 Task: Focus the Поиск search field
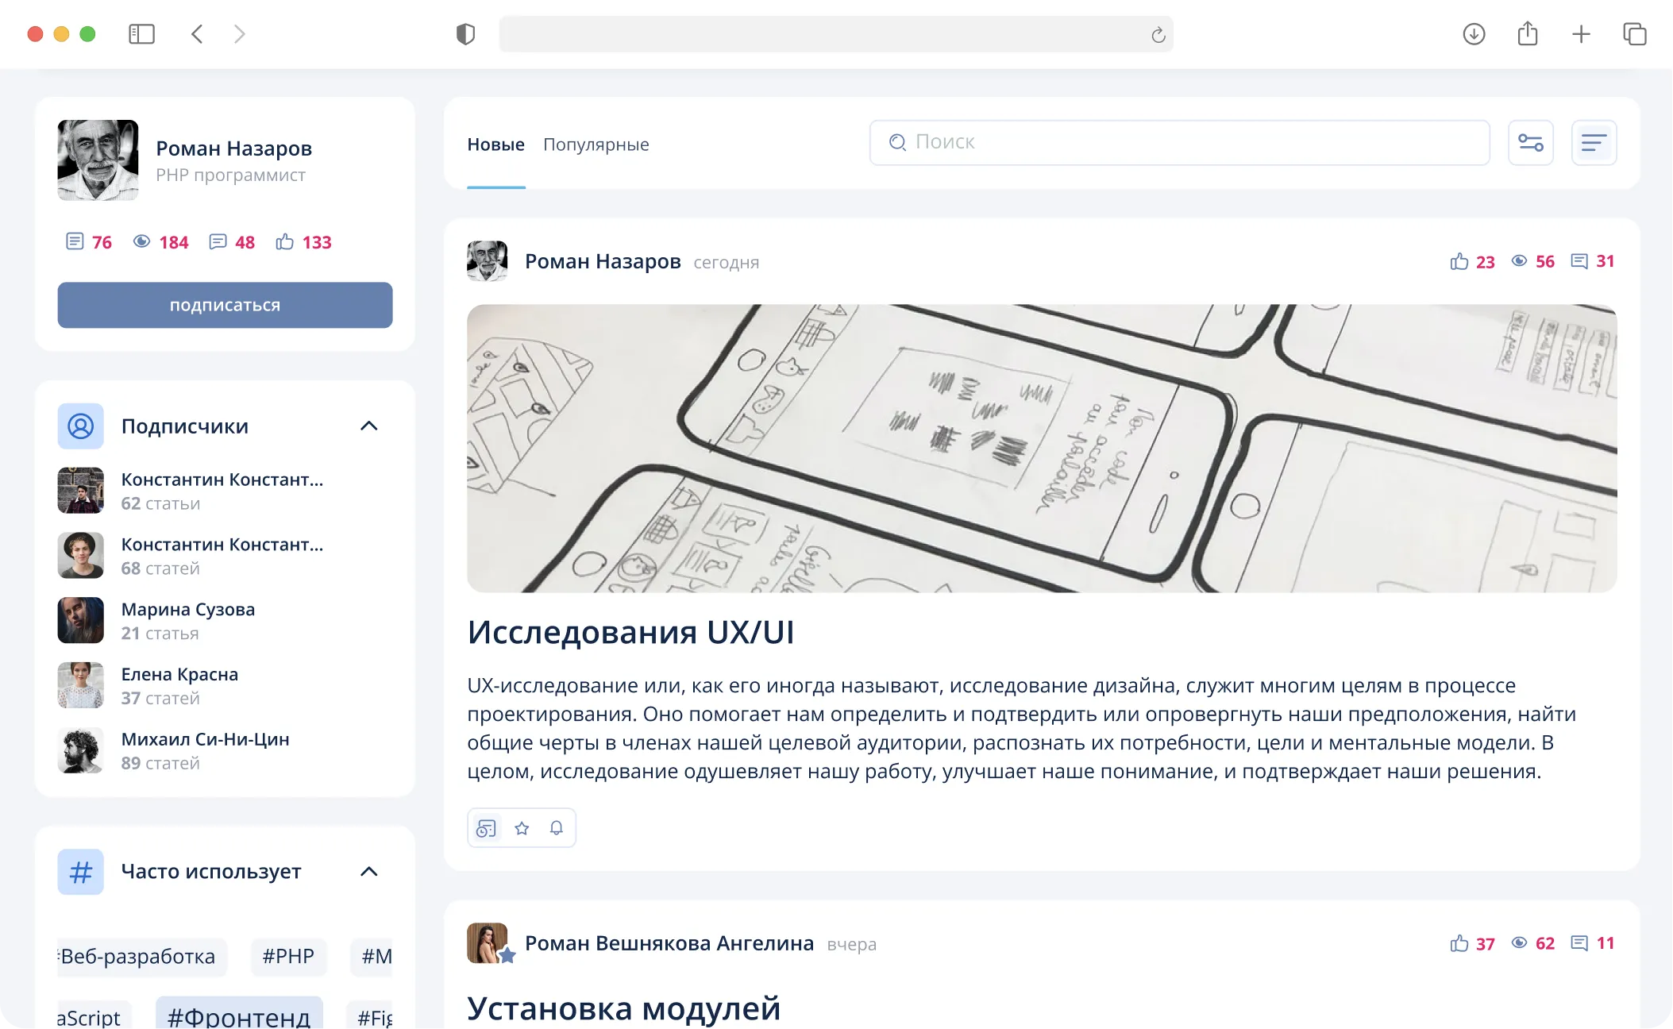(1179, 143)
